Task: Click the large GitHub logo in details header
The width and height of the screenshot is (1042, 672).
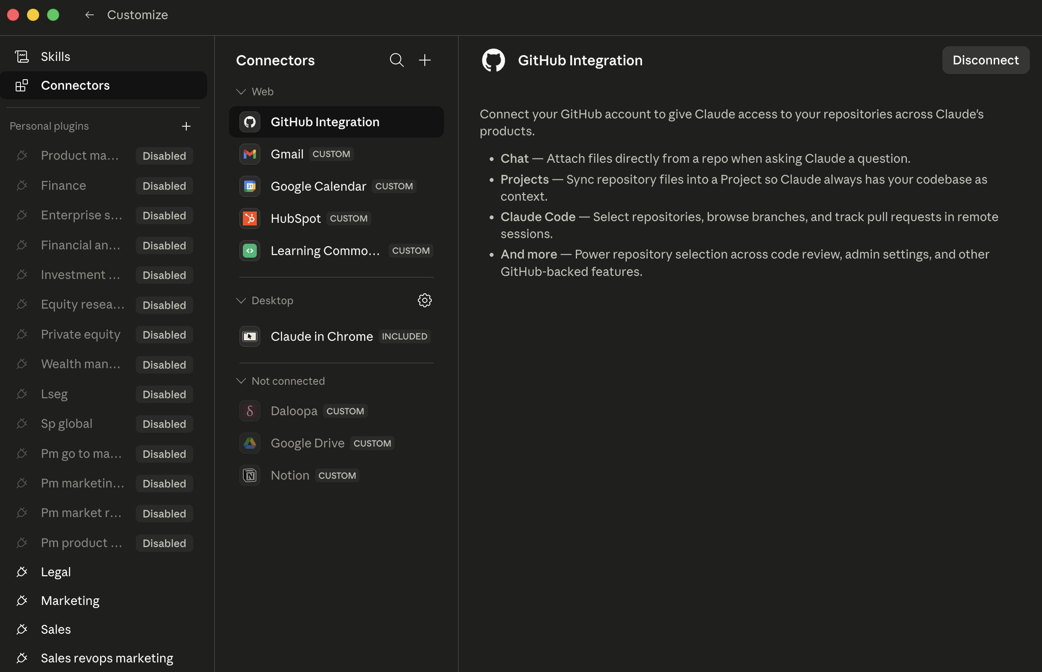Action: pyautogui.click(x=493, y=60)
